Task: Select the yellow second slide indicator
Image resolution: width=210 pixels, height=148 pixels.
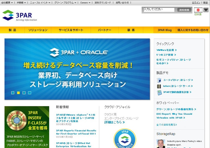Action: click(18, 93)
